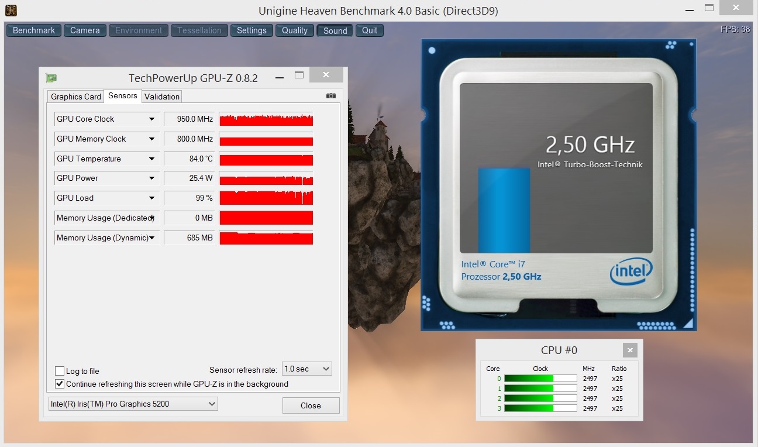This screenshot has height=447, width=758.
Task: Open Memory Usage (Dynamic) sensor dropdown
Action: tap(151, 238)
